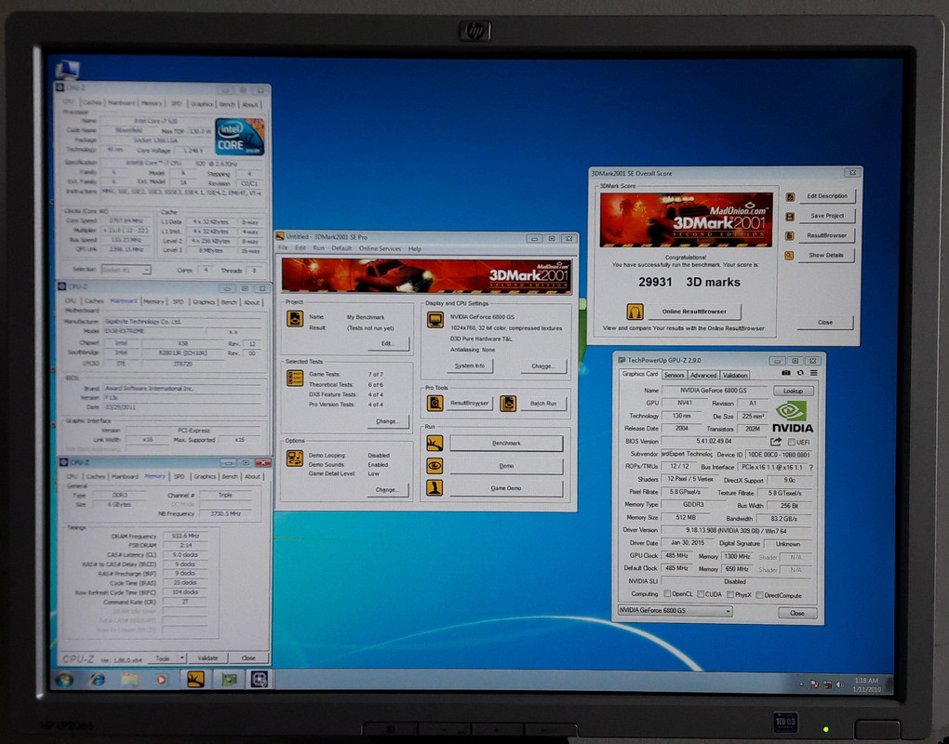
Task: Click the Edit Description icon in score window
Action: (790, 196)
